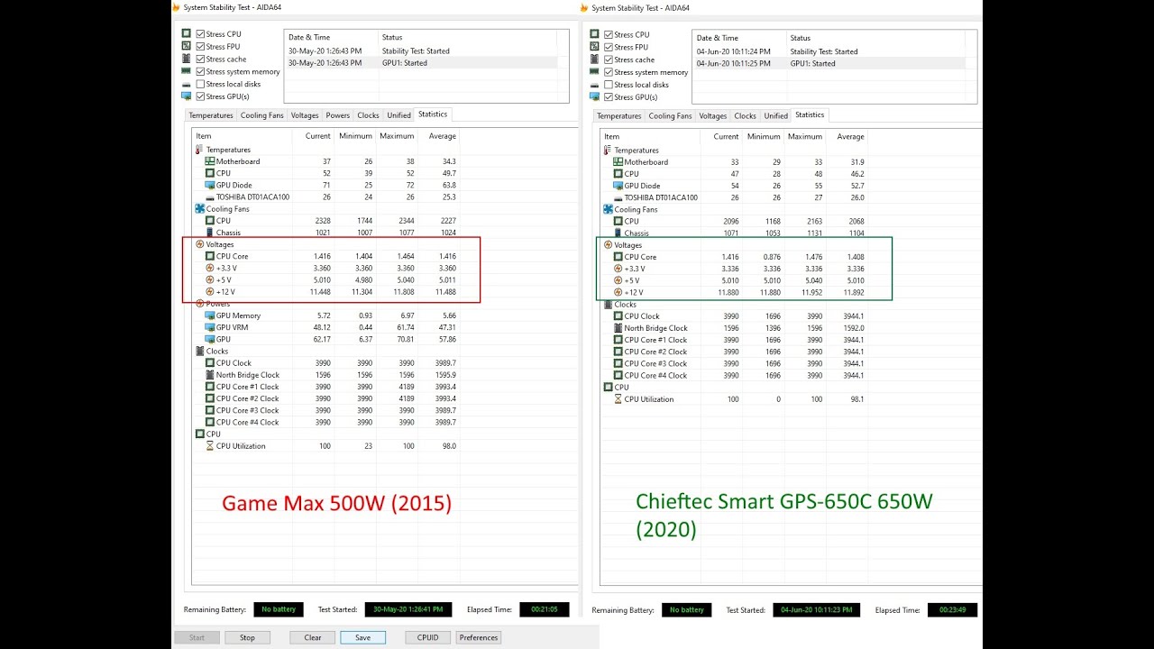Click GPU VRM row icon in left window

[210, 327]
